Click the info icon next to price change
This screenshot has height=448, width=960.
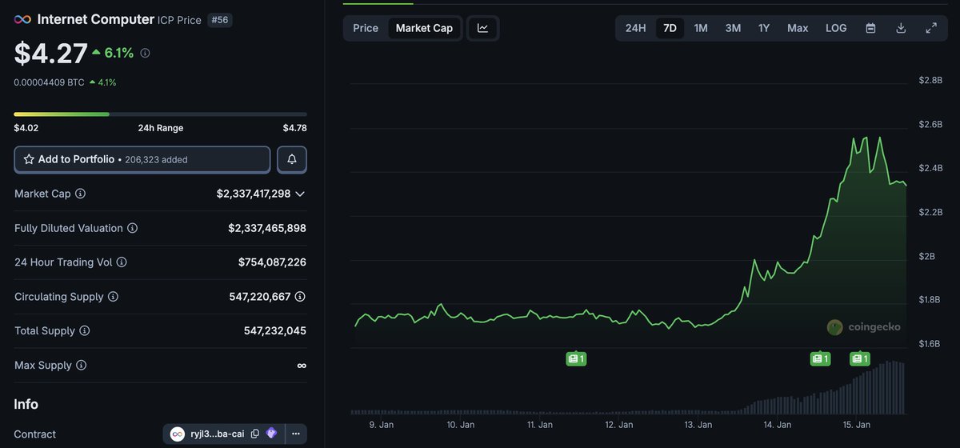(x=145, y=53)
